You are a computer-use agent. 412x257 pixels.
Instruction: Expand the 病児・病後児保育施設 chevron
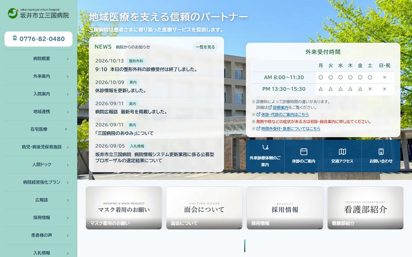(68, 147)
